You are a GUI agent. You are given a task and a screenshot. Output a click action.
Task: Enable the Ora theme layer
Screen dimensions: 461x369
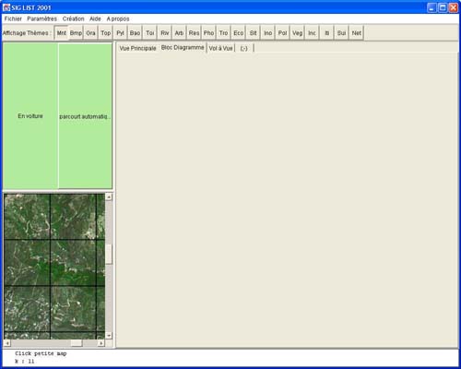pyautogui.click(x=90, y=33)
